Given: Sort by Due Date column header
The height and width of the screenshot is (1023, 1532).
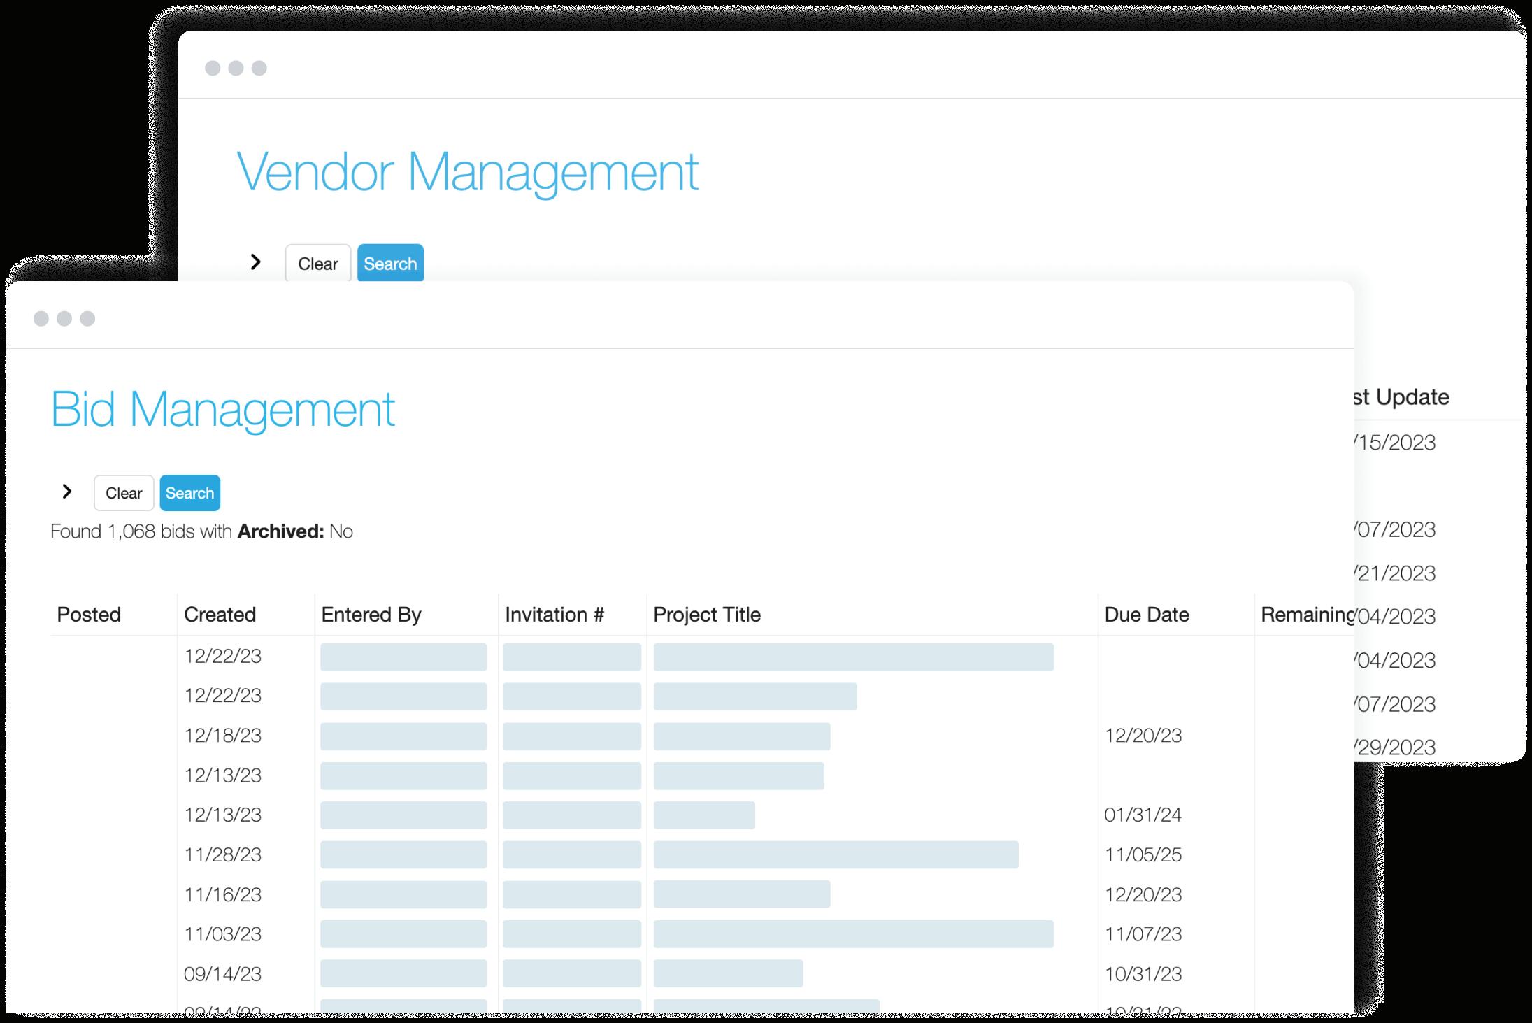Looking at the screenshot, I should point(1146,615).
